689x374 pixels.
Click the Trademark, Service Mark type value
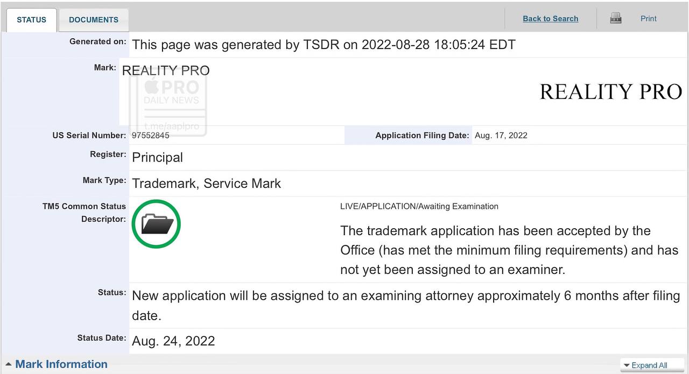tap(206, 184)
